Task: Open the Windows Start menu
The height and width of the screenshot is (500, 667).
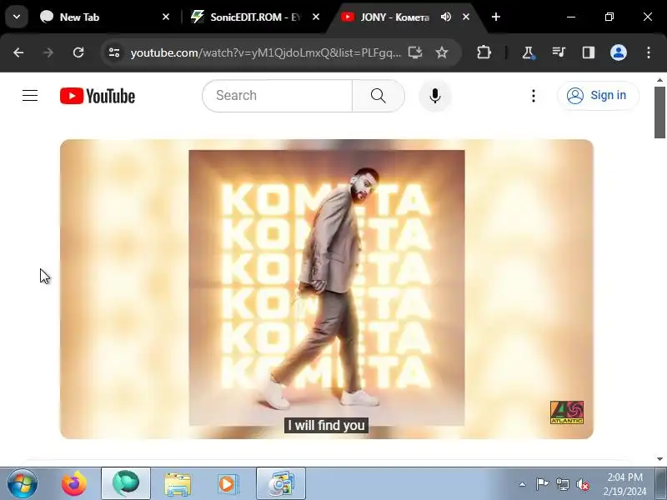Action: pos(23,483)
